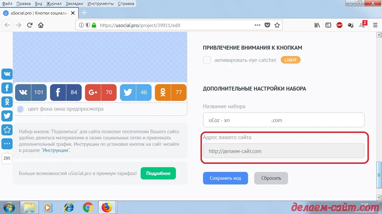382x214 pixels.
Task: Open the Инструкции link
Action: coord(55,150)
